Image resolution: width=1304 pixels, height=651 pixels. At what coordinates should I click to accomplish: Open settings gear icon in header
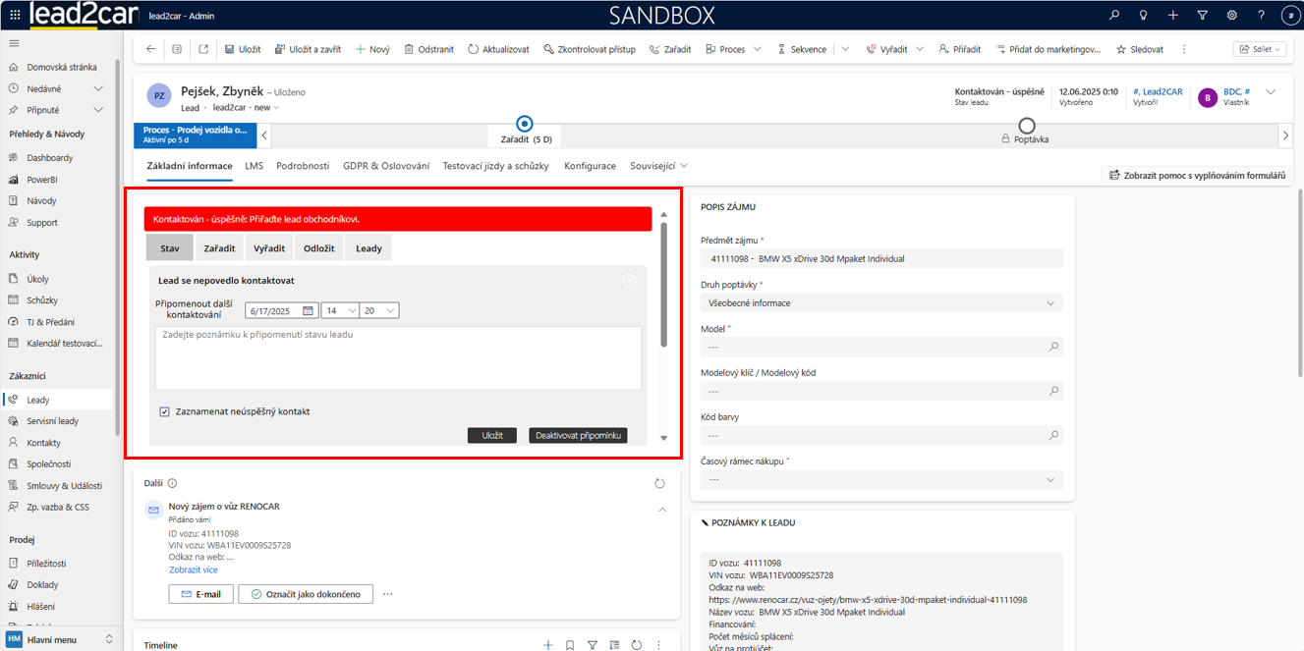click(x=1231, y=16)
